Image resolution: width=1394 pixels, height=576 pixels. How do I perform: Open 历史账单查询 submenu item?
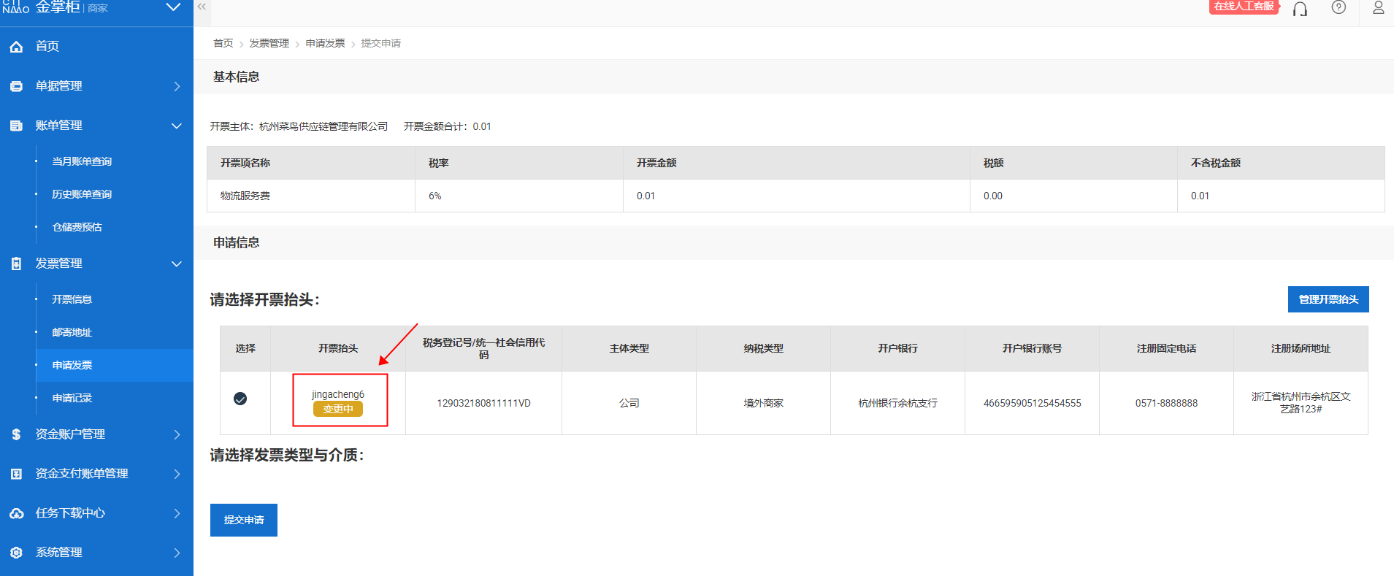pos(82,194)
